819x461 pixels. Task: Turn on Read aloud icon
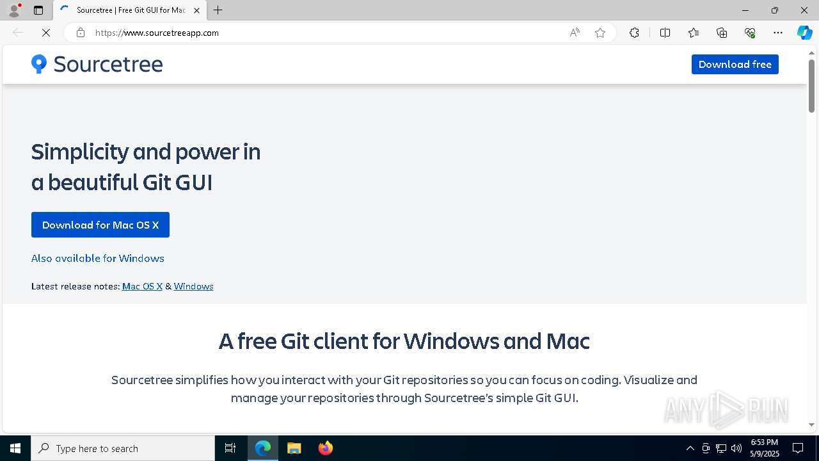click(575, 33)
